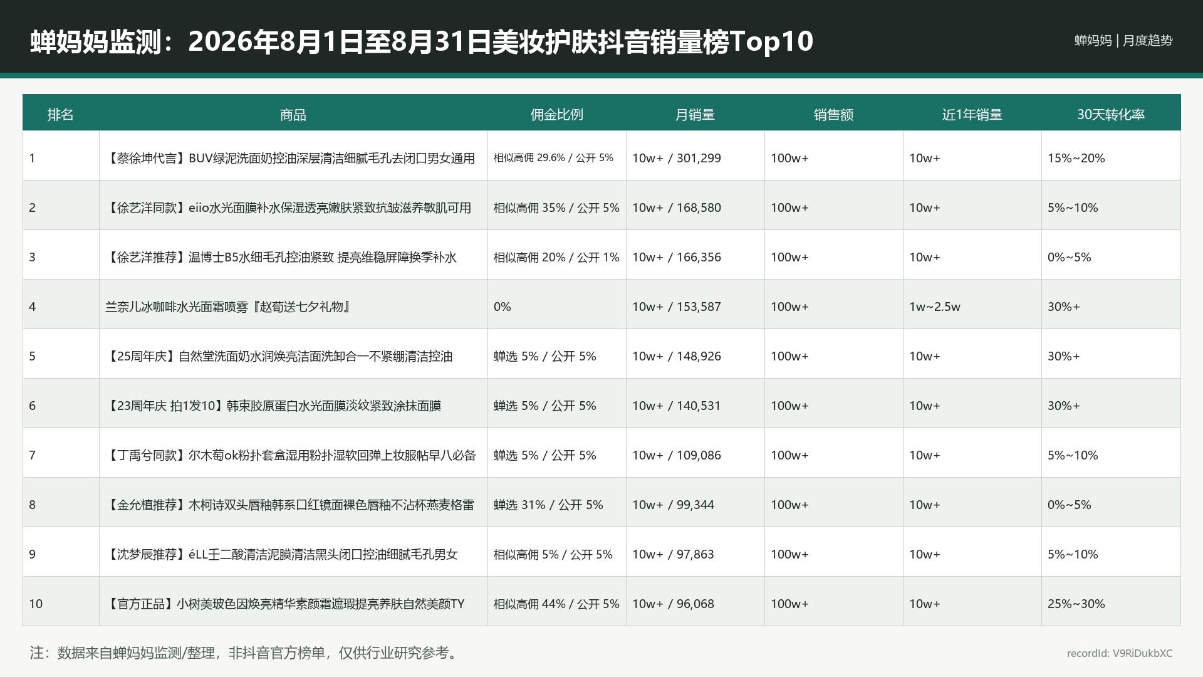The width and height of the screenshot is (1203, 677).
Task: Click 100w+ sales amount in BUV row
Action: click(789, 158)
